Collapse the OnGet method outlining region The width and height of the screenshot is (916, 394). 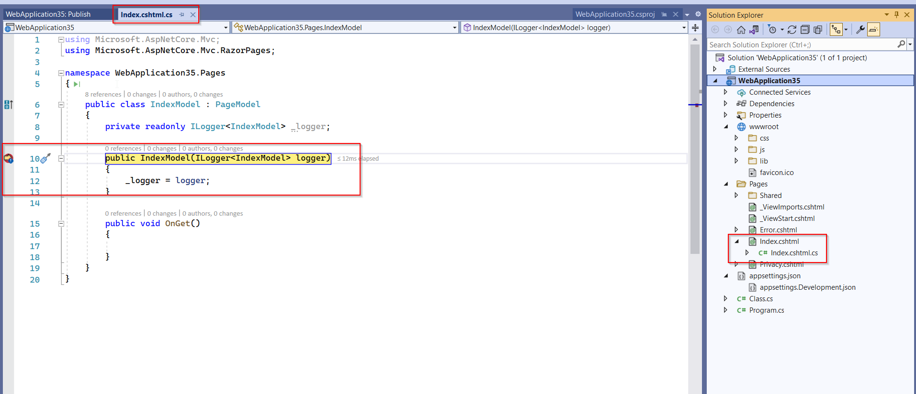pyautogui.click(x=61, y=223)
